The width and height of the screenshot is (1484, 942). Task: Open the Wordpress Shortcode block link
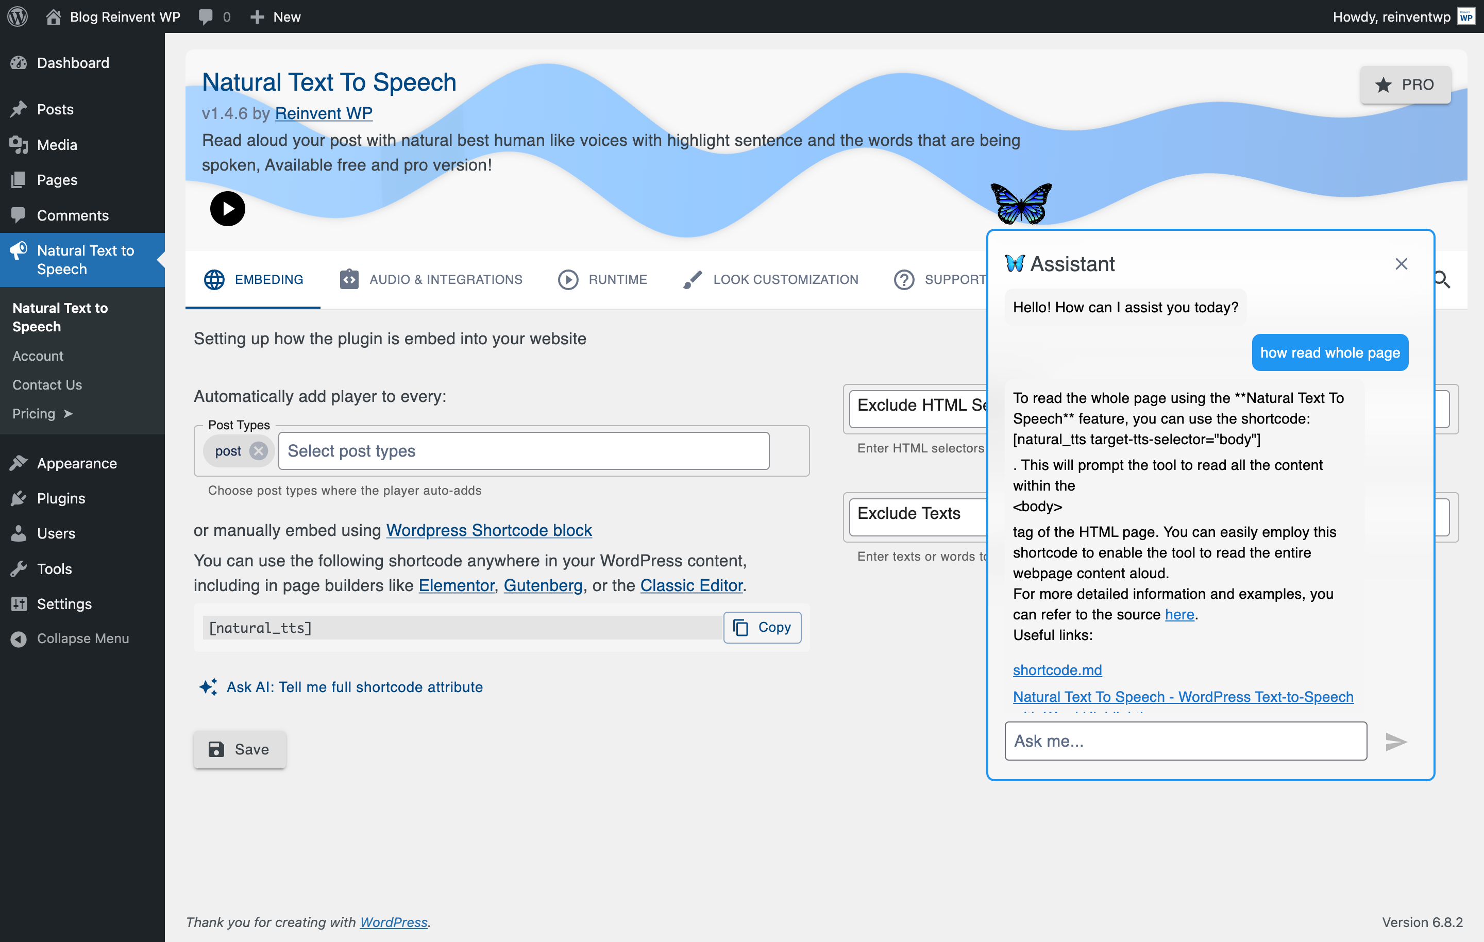pos(488,530)
